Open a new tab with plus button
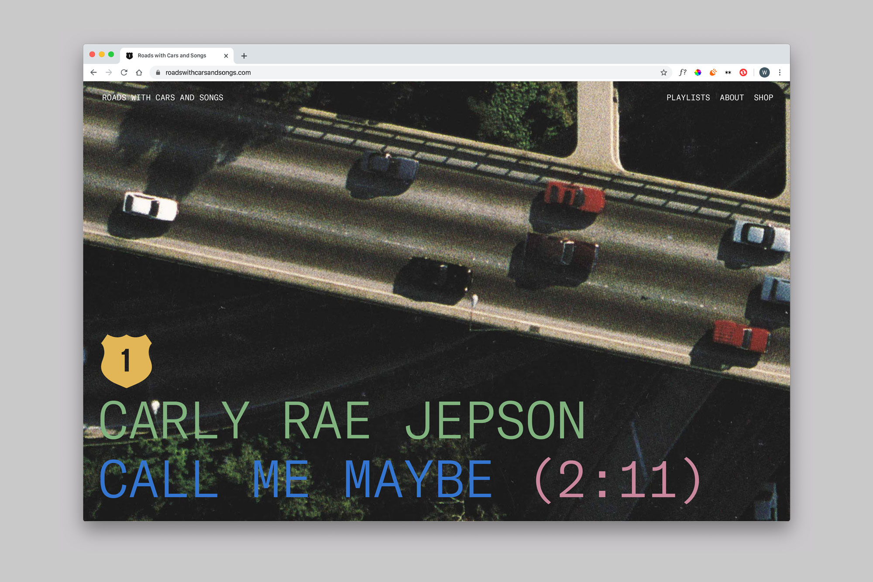Image resolution: width=873 pixels, height=582 pixels. coord(244,56)
